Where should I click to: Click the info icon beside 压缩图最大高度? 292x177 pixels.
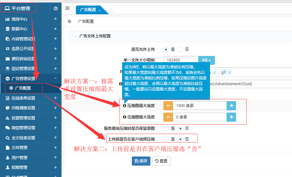coord(124,117)
